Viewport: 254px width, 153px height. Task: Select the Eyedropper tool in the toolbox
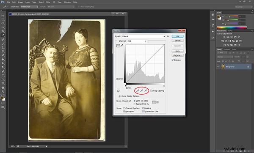pos(3,35)
